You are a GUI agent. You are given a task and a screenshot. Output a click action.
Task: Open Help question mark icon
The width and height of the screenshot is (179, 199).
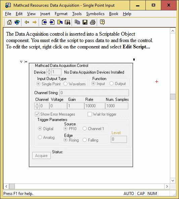[x=102, y=22]
